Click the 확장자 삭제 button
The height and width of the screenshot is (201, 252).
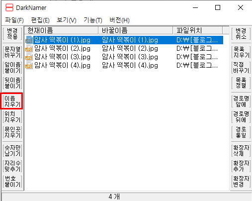pyautogui.click(x=241, y=151)
